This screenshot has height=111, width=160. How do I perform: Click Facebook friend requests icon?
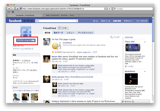tap(24, 21)
